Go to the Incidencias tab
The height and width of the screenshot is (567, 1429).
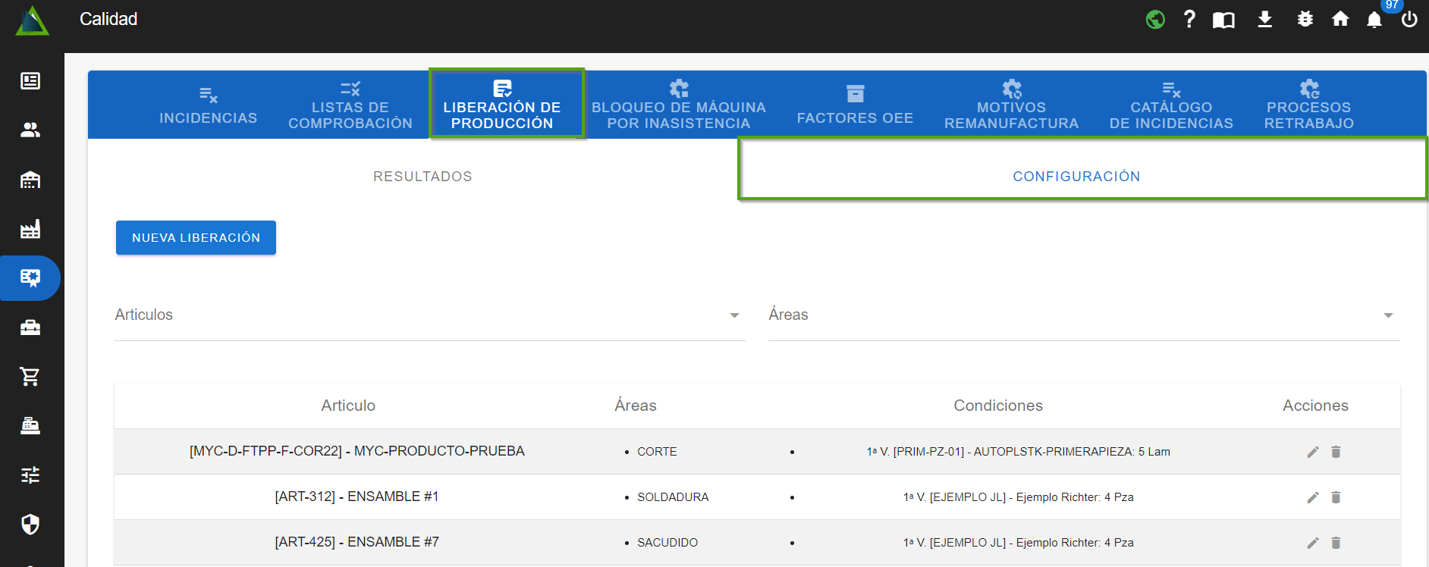[208, 105]
